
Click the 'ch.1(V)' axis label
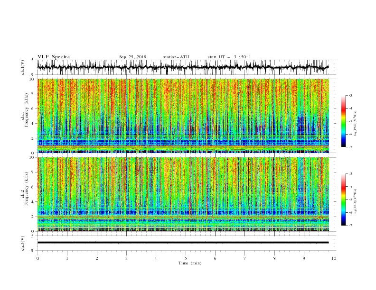tap(22, 67)
